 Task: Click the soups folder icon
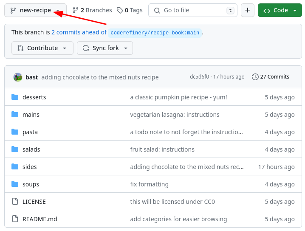coord(15,184)
